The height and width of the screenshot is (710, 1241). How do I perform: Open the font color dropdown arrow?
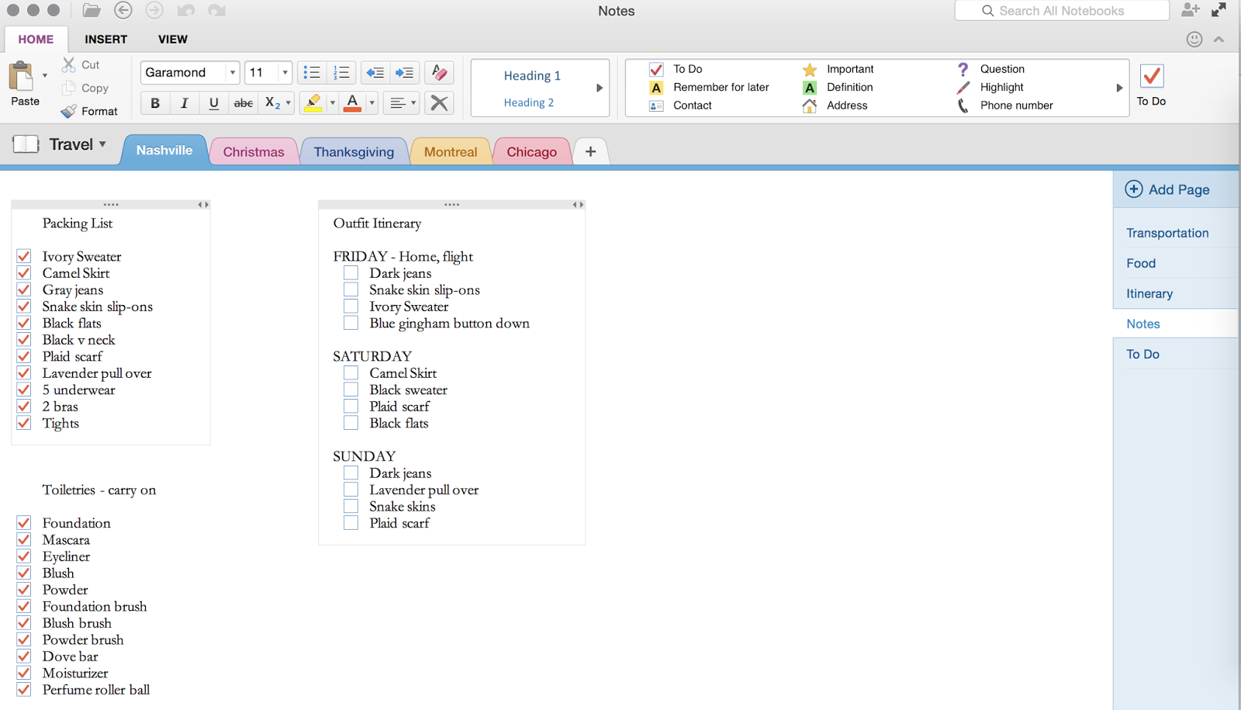(372, 102)
